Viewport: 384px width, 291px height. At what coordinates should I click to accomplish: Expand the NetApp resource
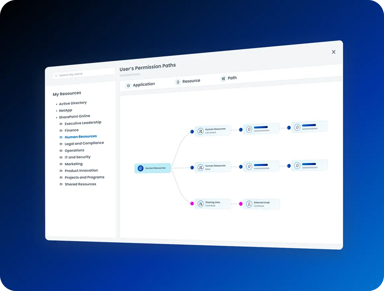pos(66,110)
